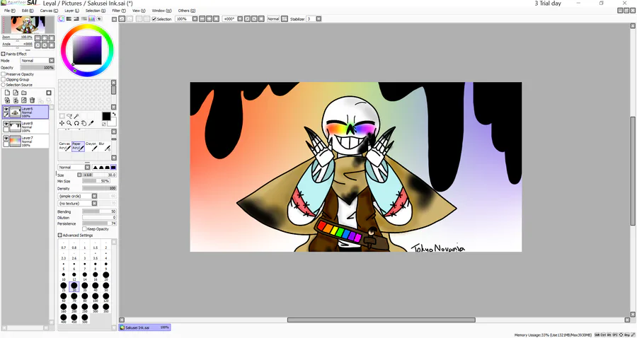Image resolution: width=637 pixels, height=338 pixels.
Task: Click the canvas horizontal scrollbar
Action: [381, 320]
